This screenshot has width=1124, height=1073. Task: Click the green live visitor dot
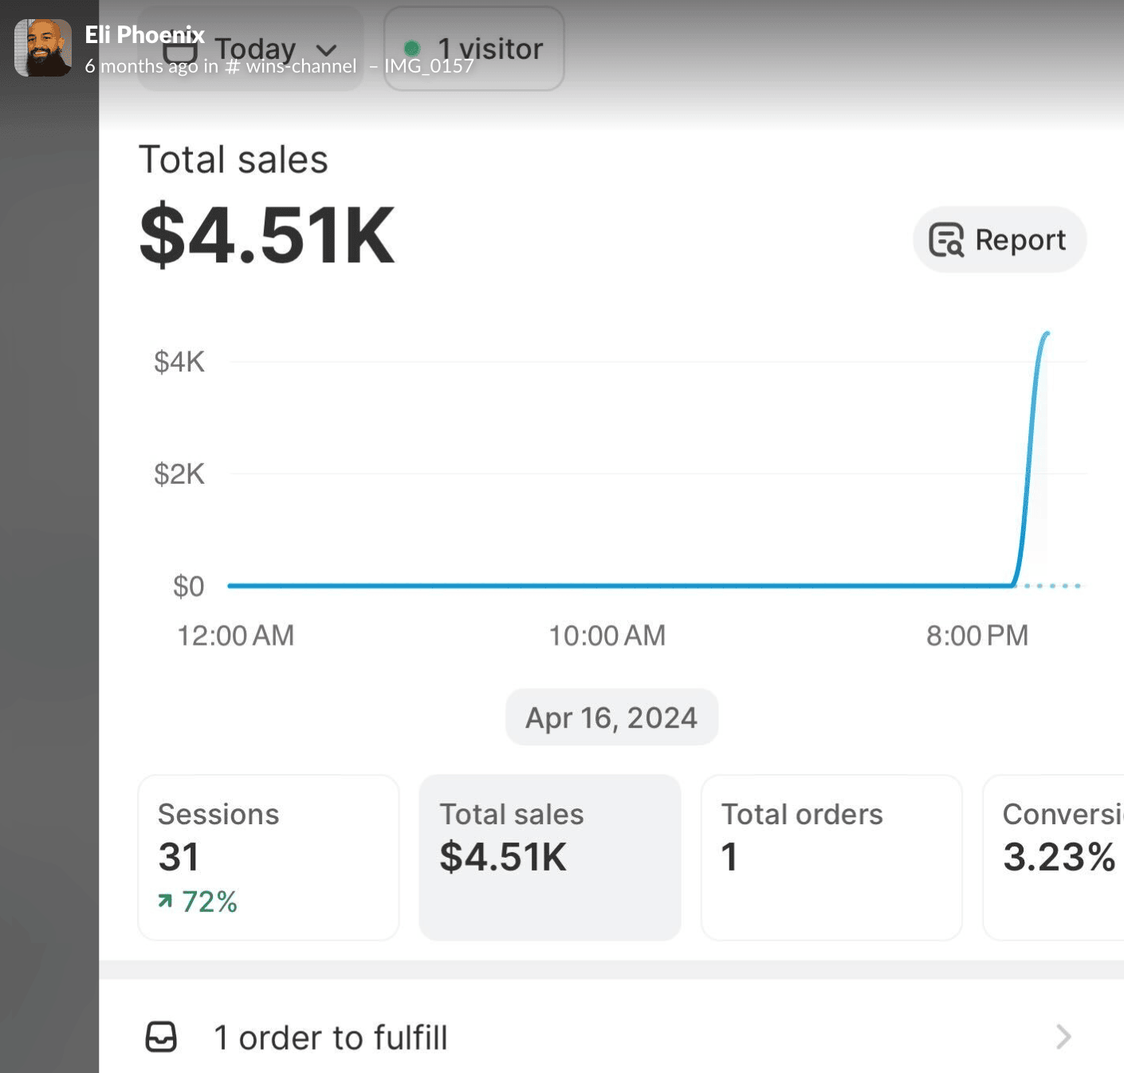[x=412, y=49]
